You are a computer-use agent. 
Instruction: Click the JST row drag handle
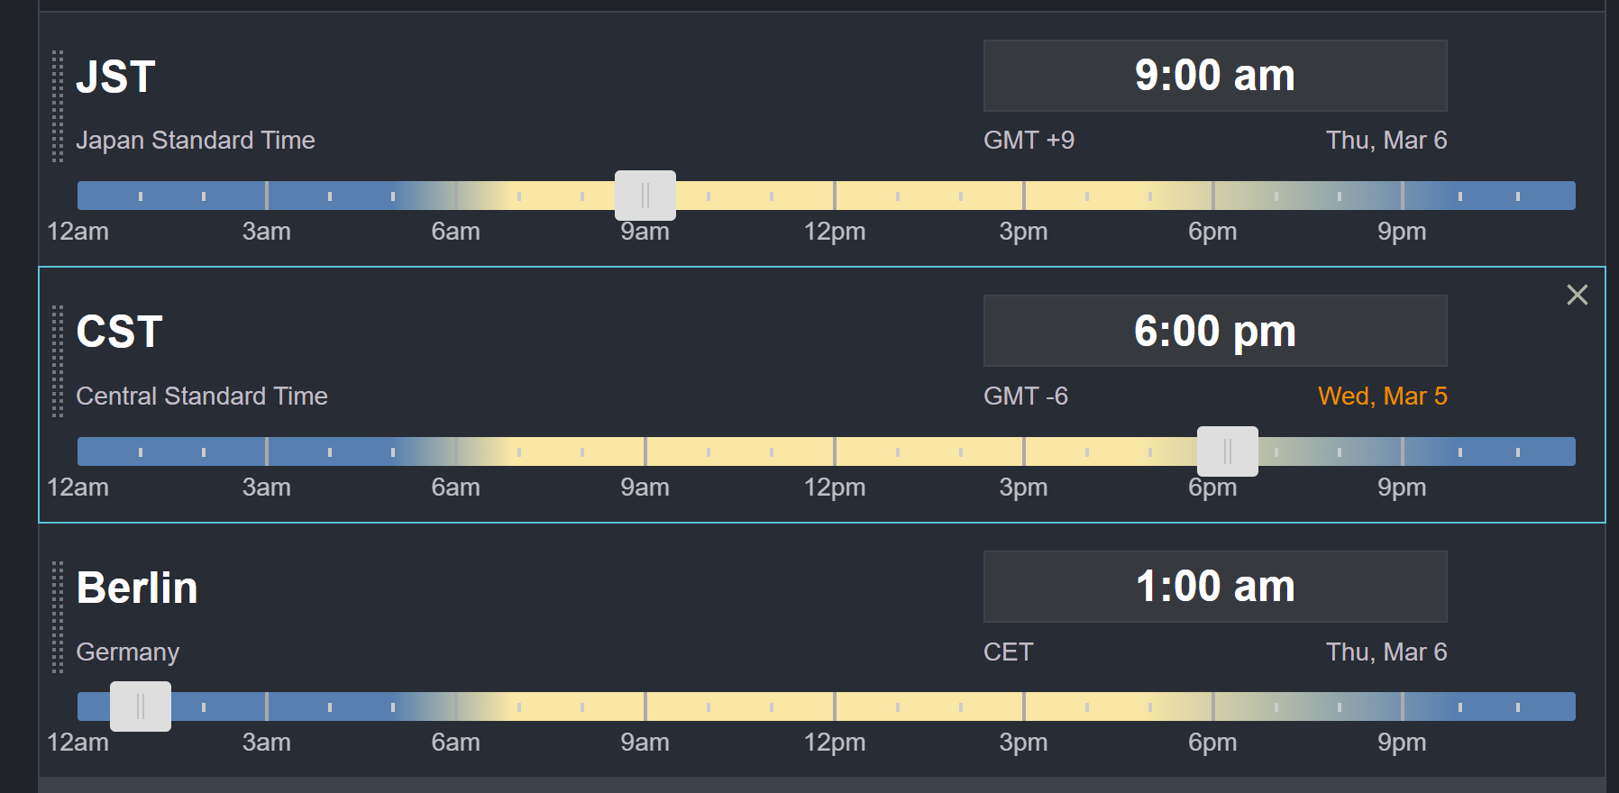[58, 106]
